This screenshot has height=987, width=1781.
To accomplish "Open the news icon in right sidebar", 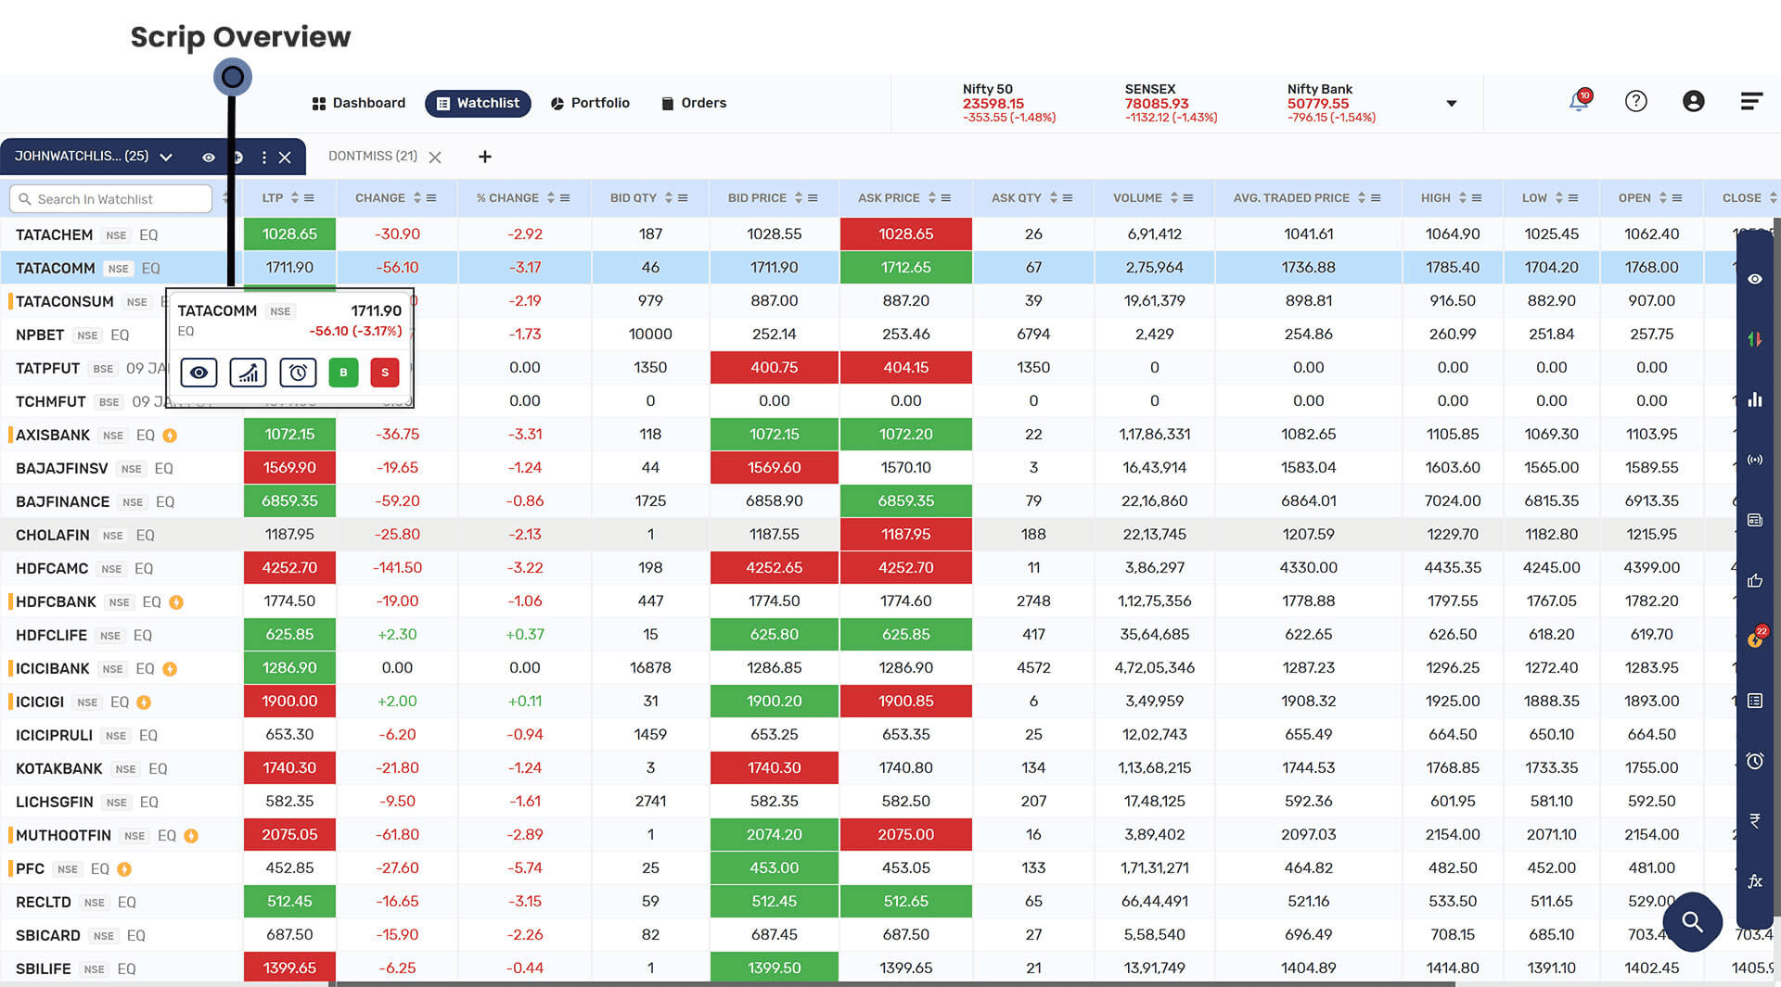I will point(1755,520).
